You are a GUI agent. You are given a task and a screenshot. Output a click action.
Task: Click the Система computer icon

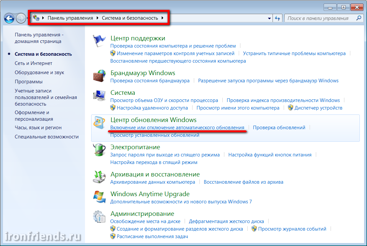coord(99,96)
